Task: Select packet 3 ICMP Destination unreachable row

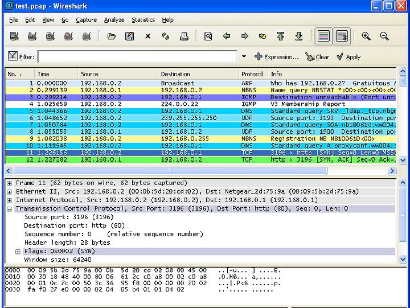Action: [200, 97]
